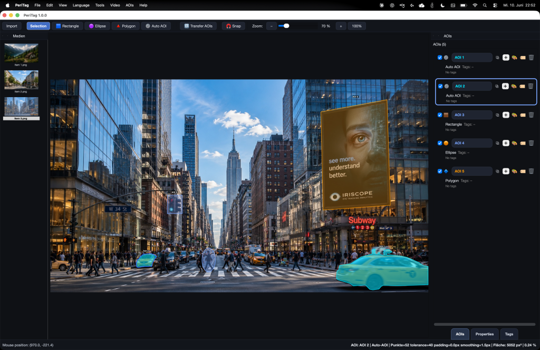Open the Item 1.png thumbnail

(x=21, y=54)
